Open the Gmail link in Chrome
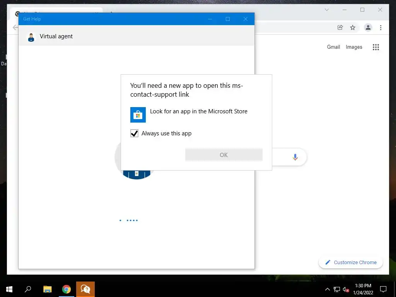 333,47
